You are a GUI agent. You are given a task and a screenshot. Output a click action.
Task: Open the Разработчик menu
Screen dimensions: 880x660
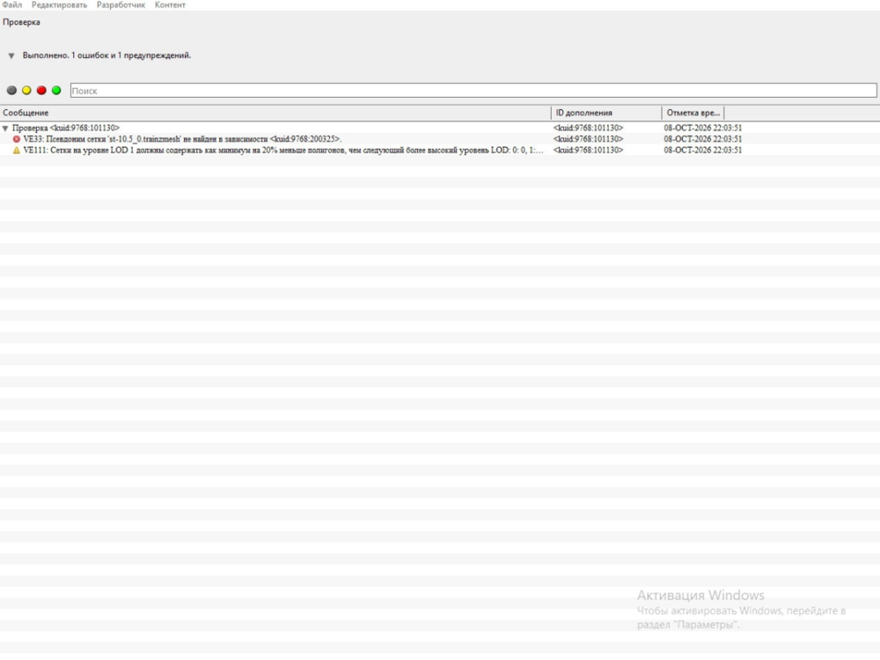click(x=121, y=5)
